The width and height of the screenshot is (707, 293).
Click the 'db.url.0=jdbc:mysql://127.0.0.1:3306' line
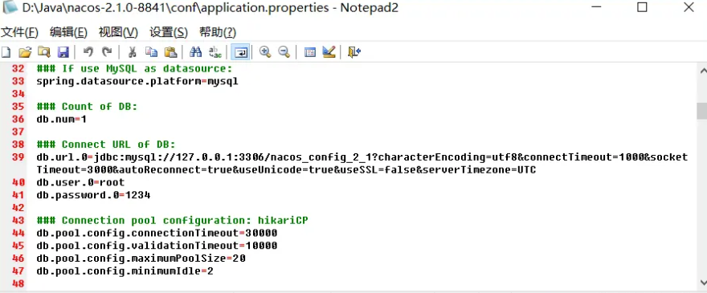(362, 157)
